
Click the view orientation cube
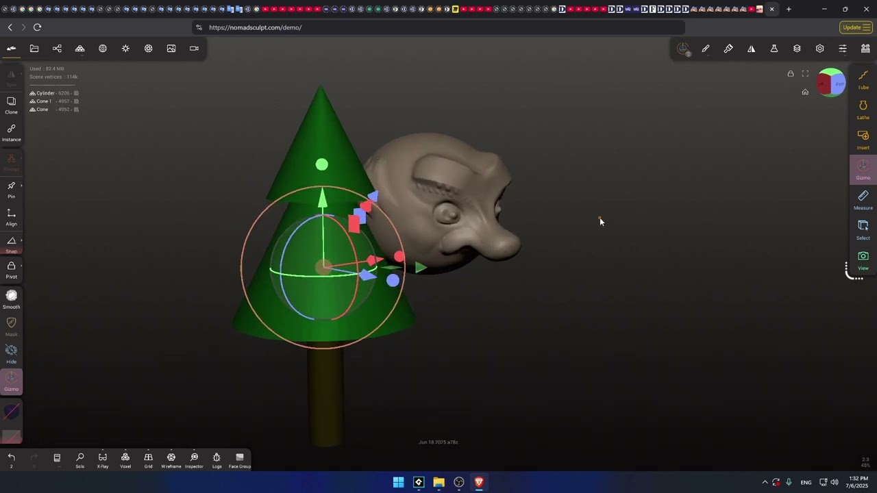tap(832, 83)
